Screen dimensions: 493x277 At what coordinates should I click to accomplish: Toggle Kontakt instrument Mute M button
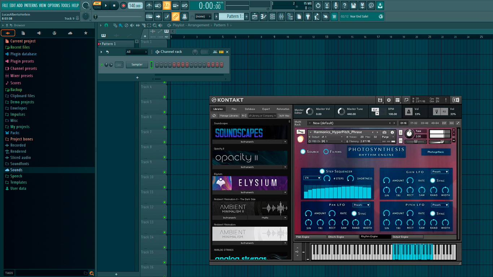tap(401, 141)
